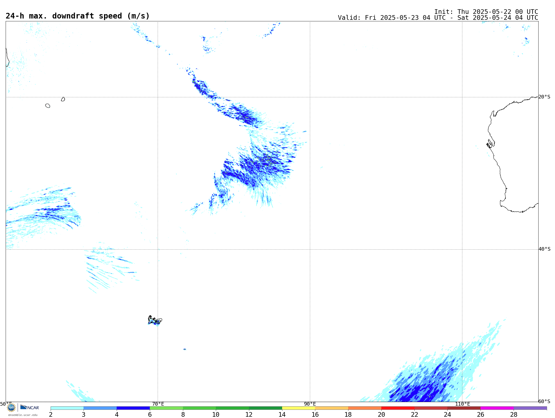The image size is (555, 418).
Task: Click the colorbar tick label '24'
Action: pos(448,415)
